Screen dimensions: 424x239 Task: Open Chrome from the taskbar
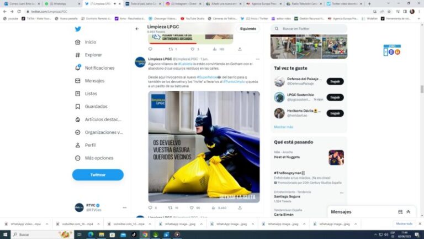(145, 235)
